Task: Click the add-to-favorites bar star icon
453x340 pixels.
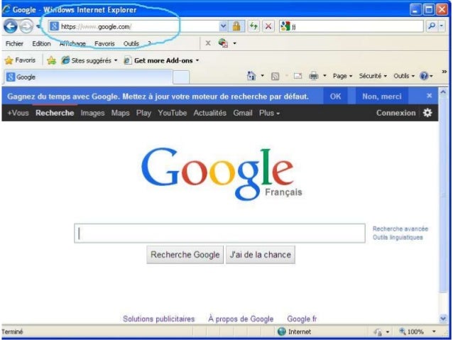Action: pos(51,60)
